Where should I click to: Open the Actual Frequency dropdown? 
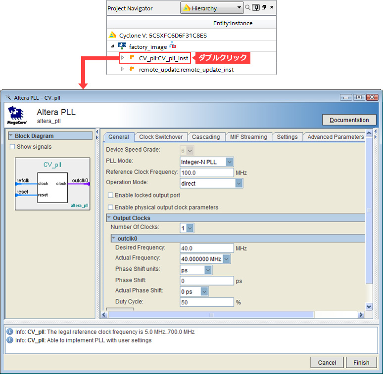coord(205,259)
